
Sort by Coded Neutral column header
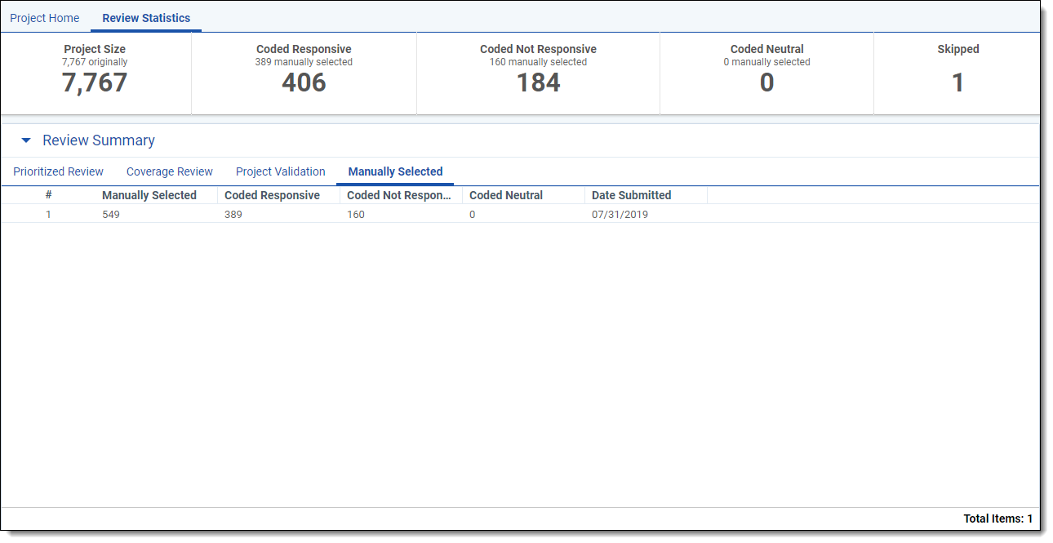point(506,195)
